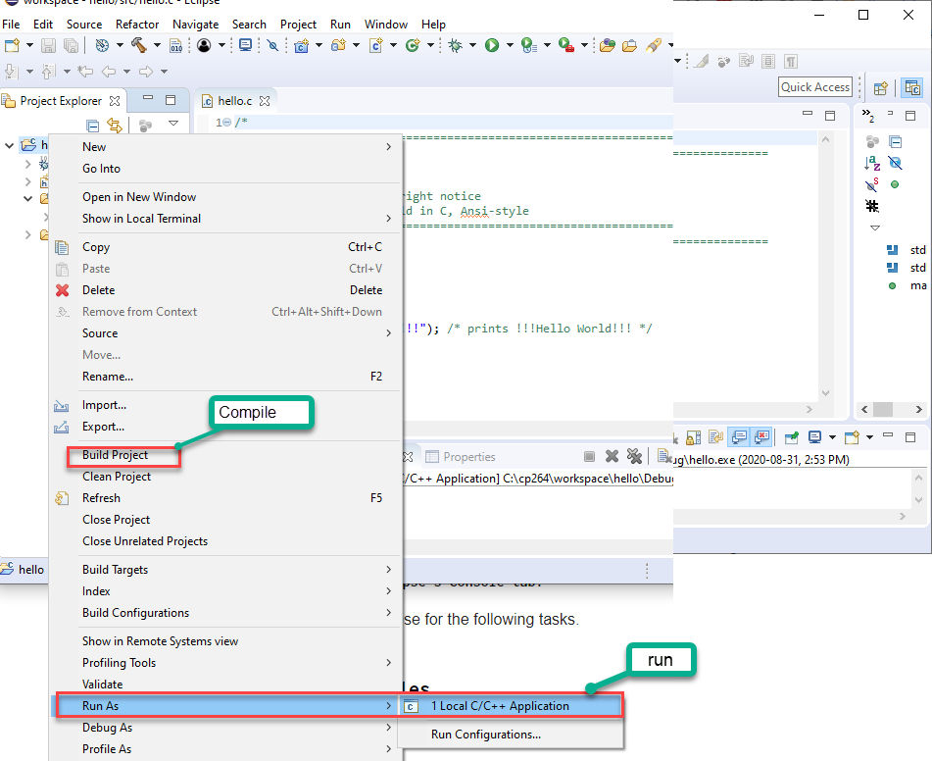
Task: Click the Debug bug toolbar icon
Action: [456, 45]
